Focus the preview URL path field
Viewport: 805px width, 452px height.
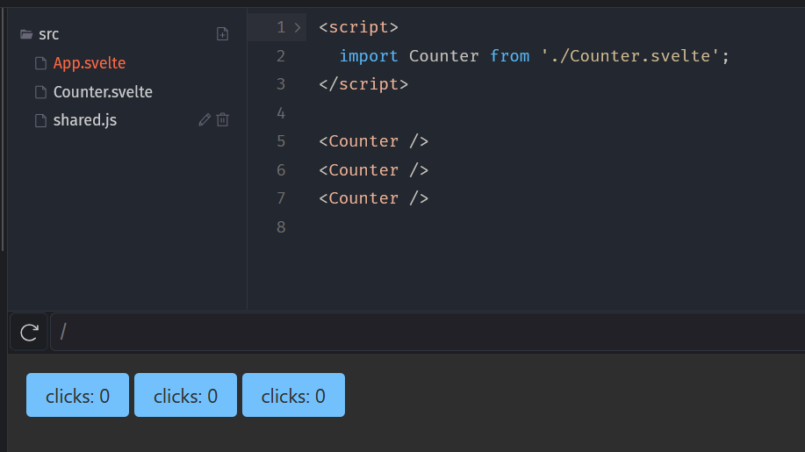[x=421, y=332]
